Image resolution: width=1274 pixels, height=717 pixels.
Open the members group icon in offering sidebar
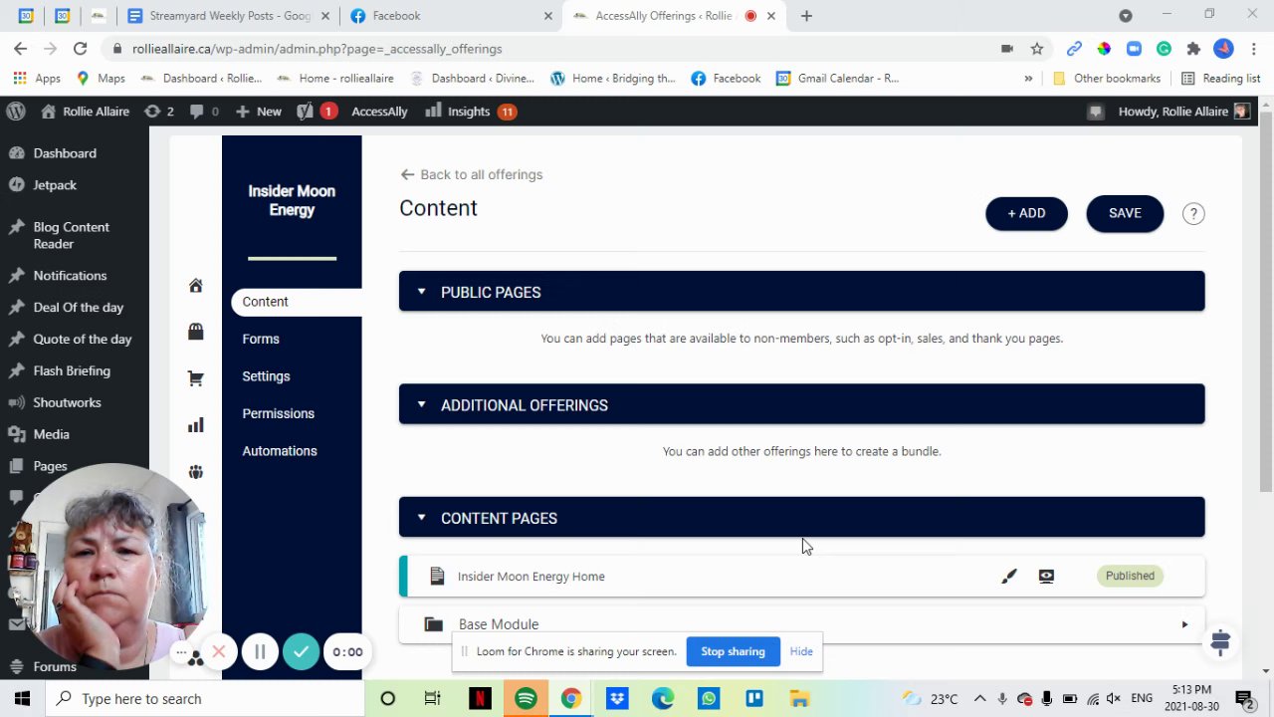coord(196,472)
